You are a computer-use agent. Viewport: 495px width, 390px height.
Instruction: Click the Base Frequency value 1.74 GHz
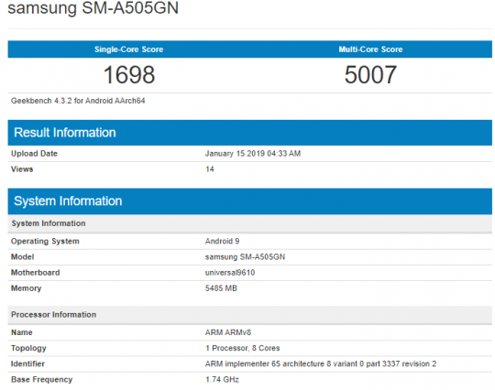point(222,380)
